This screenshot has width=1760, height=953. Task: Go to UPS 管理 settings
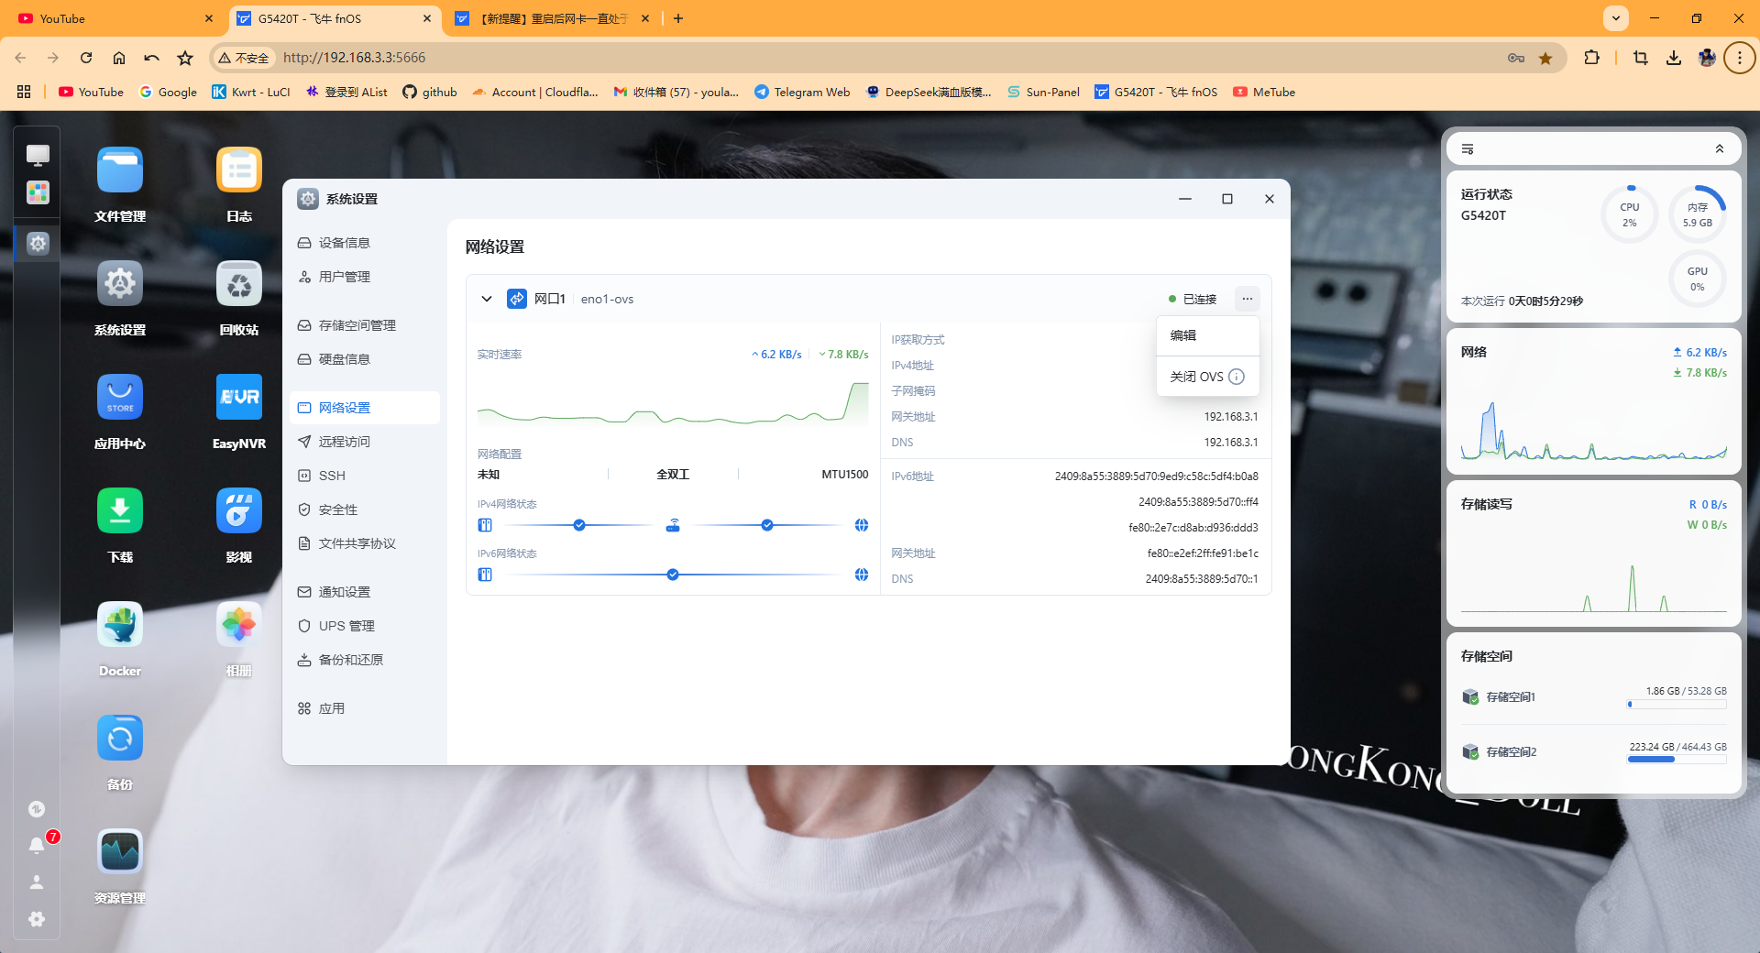[365, 626]
